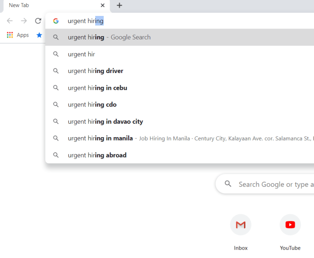The image size is (314, 258).
Task: Pick 'urgent hiring in davao city' suggestion
Action: click(105, 122)
